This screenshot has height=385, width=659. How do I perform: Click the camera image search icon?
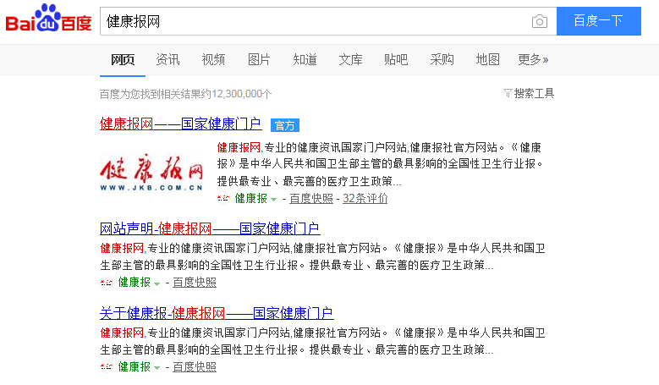[539, 21]
